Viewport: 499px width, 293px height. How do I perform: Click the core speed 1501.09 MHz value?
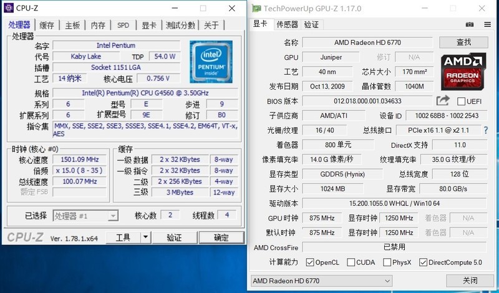tap(80, 160)
